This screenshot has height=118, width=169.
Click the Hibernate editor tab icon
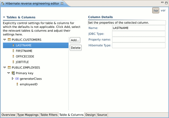3,3
